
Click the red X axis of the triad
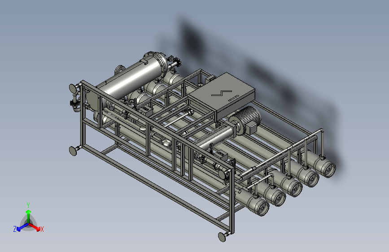point(35,227)
